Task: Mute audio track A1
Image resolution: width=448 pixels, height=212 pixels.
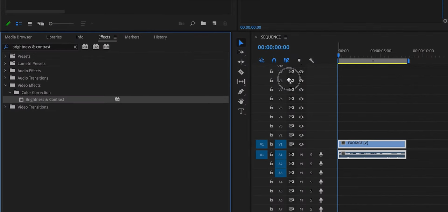Action: (301, 155)
